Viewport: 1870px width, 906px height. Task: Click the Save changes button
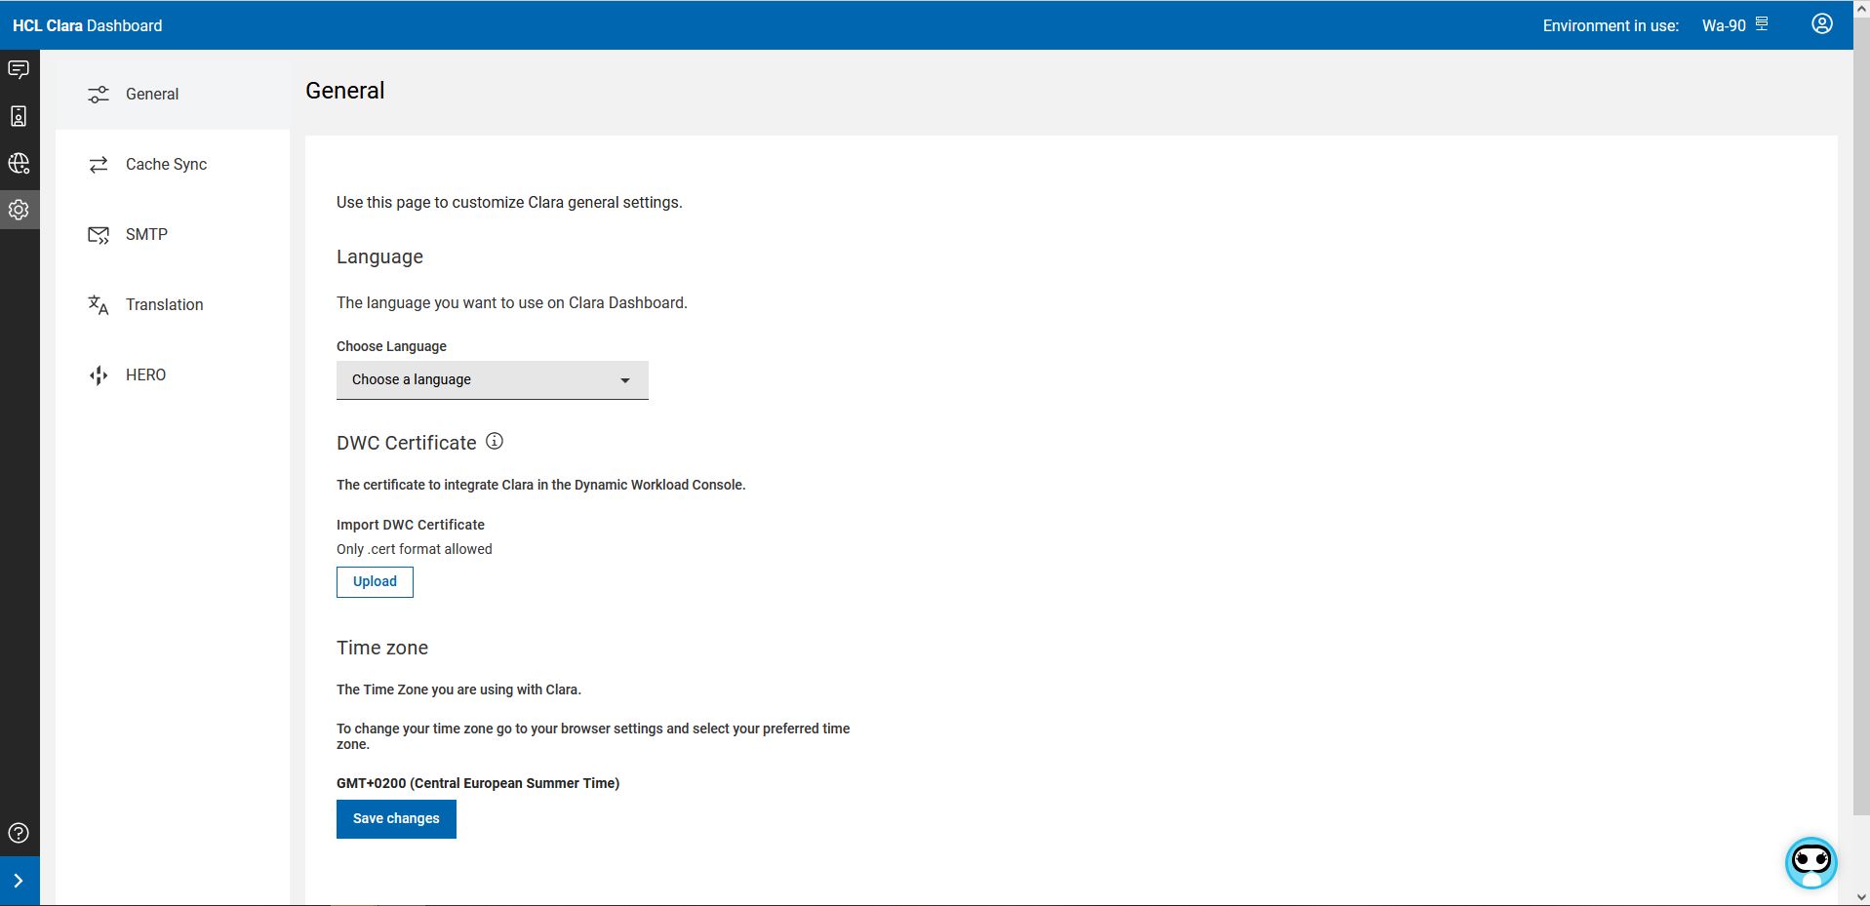click(x=396, y=819)
